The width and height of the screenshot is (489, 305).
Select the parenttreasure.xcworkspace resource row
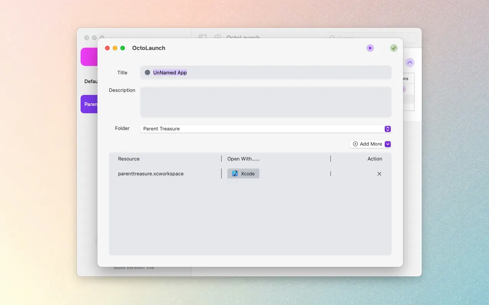click(x=151, y=173)
